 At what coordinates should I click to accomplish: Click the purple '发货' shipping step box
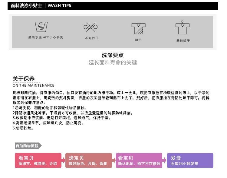[190, 161]
